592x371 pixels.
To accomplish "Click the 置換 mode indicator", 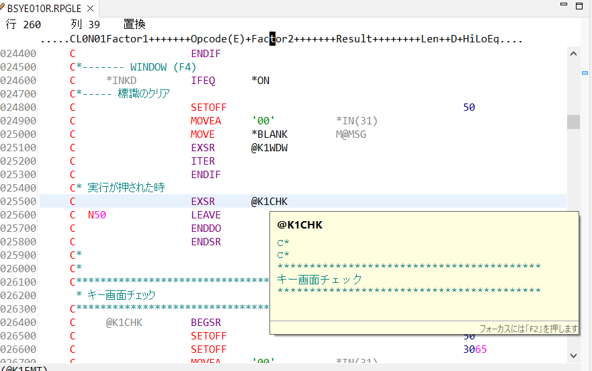I will [134, 24].
